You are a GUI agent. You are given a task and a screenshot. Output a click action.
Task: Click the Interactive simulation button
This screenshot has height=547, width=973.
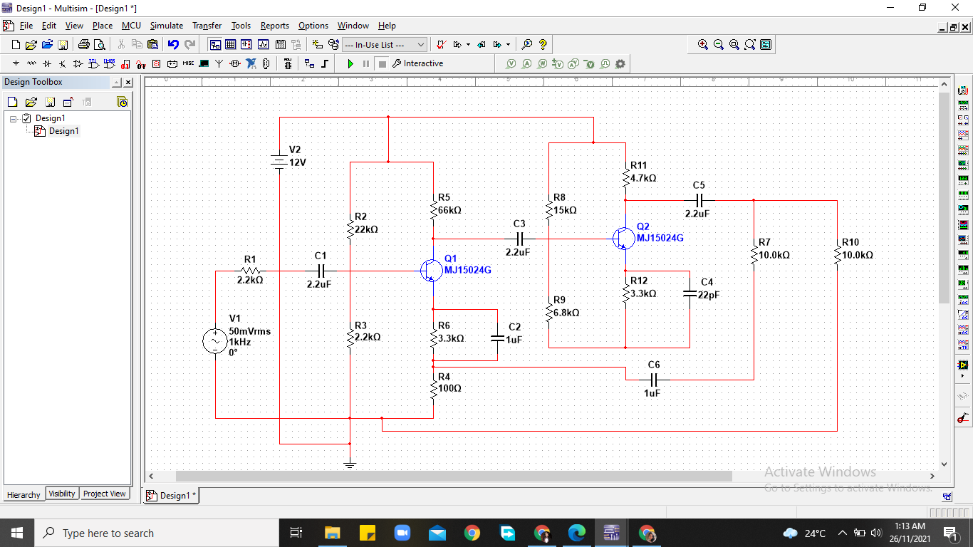tap(417, 63)
